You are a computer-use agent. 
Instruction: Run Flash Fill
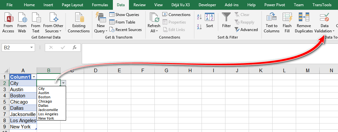coord(287,23)
